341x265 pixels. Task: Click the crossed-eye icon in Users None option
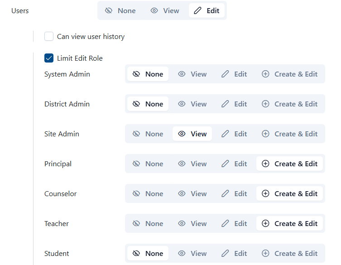click(x=109, y=10)
